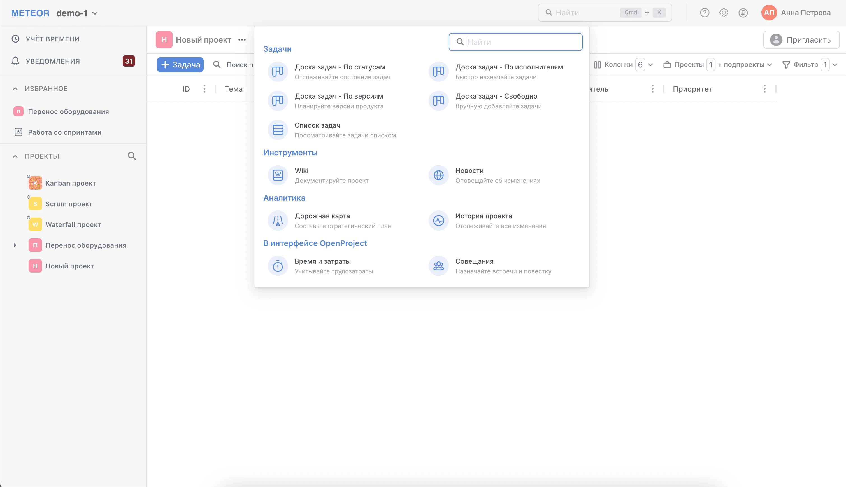The image size is (846, 487).
Task: Select Совещания menu entry
Action: (503, 266)
